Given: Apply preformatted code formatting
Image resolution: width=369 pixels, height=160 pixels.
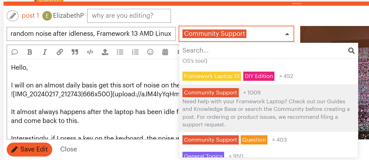Looking at the screenshot, I should click(90, 52).
